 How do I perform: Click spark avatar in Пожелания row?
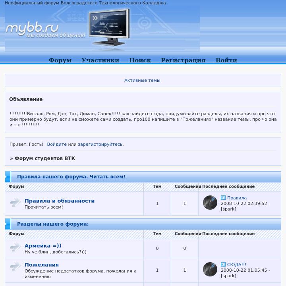tap(210, 269)
